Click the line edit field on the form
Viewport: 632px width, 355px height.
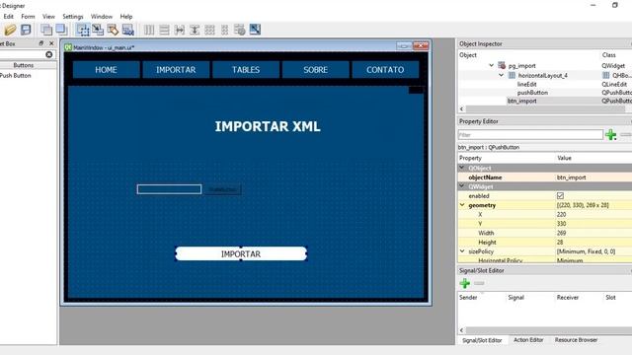(169, 189)
